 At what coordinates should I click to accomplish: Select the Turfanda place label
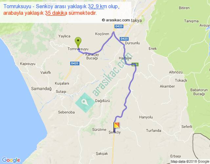point(154,131)
